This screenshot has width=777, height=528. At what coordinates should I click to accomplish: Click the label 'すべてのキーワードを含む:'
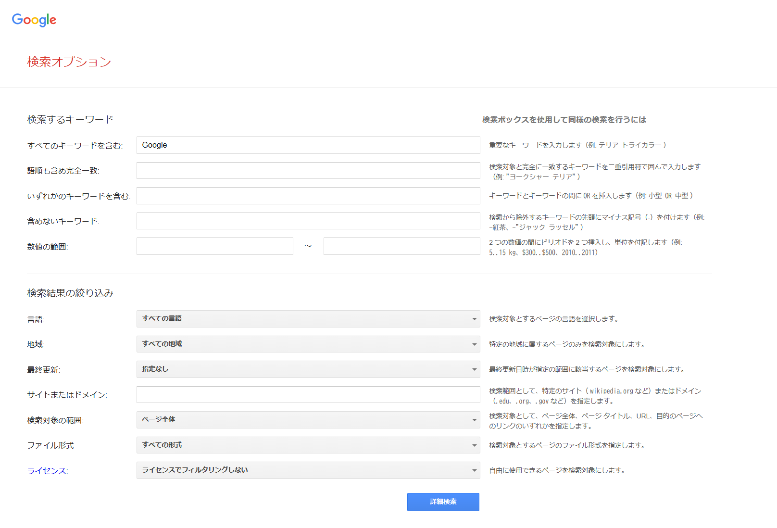(x=75, y=146)
